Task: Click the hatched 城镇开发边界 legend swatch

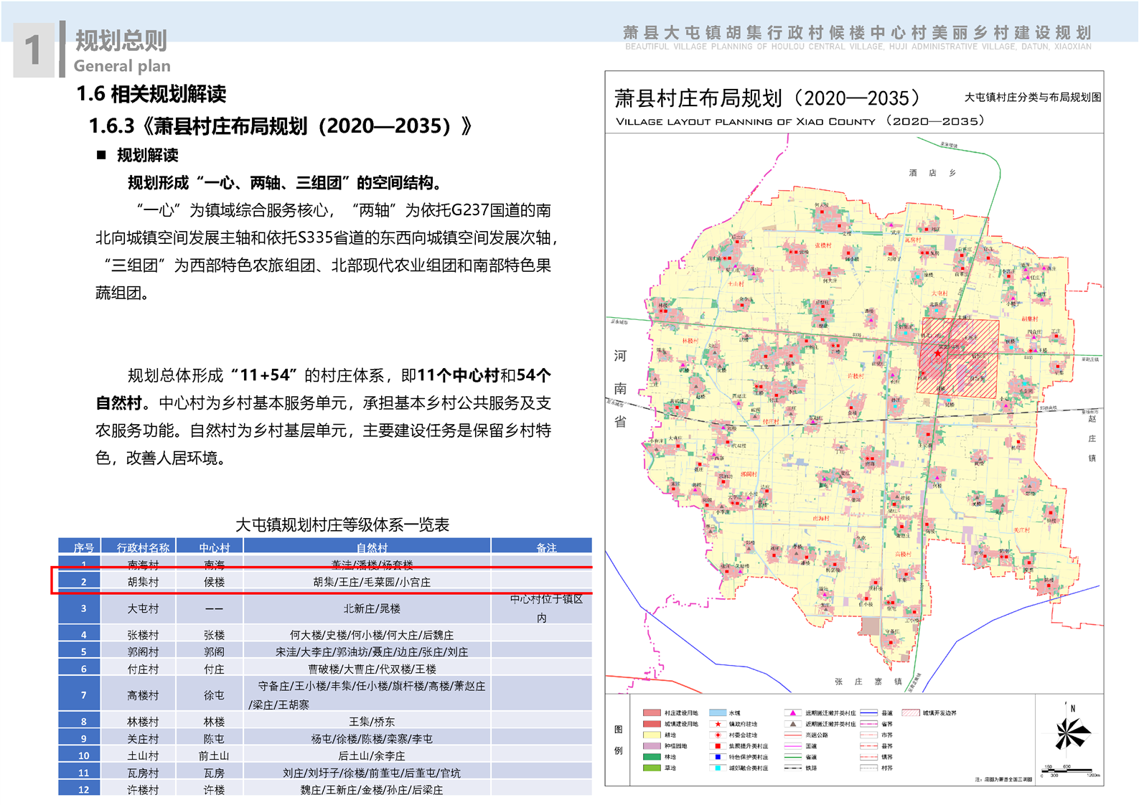Action: 910,713
